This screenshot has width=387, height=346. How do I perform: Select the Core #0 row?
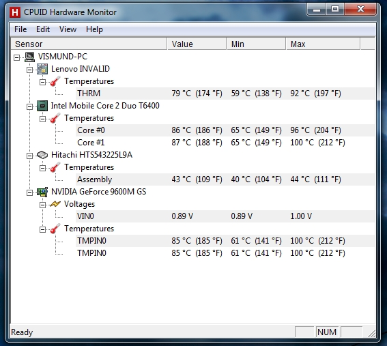pyautogui.click(x=225, y=130)
